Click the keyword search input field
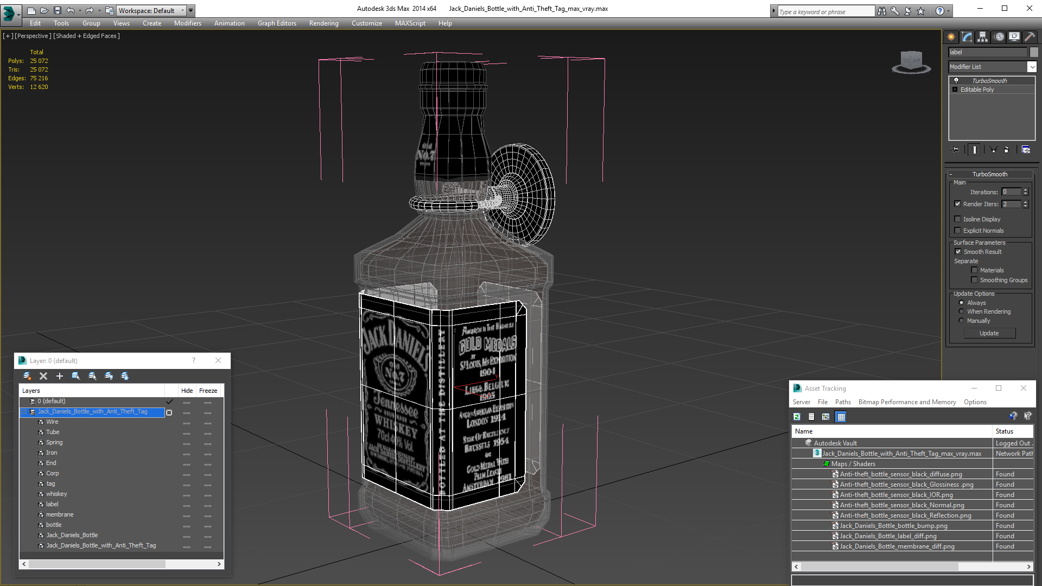Screen dimensions: 1042x586 point(826,11)
